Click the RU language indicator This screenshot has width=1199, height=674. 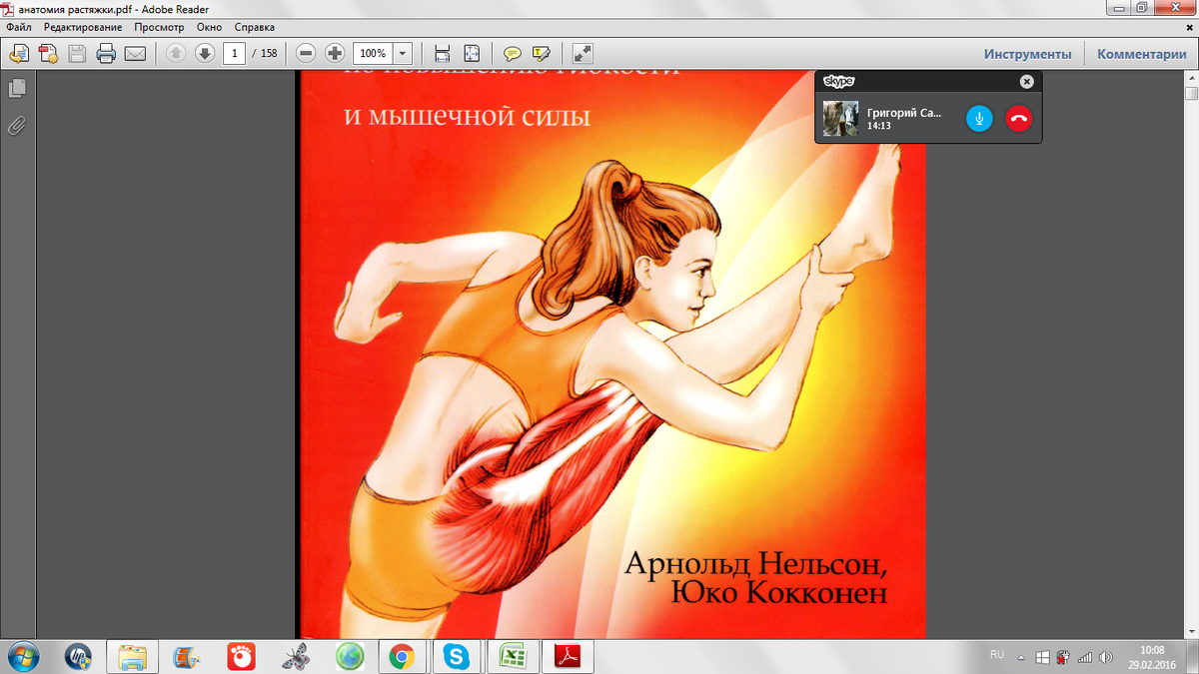[997, 655]
